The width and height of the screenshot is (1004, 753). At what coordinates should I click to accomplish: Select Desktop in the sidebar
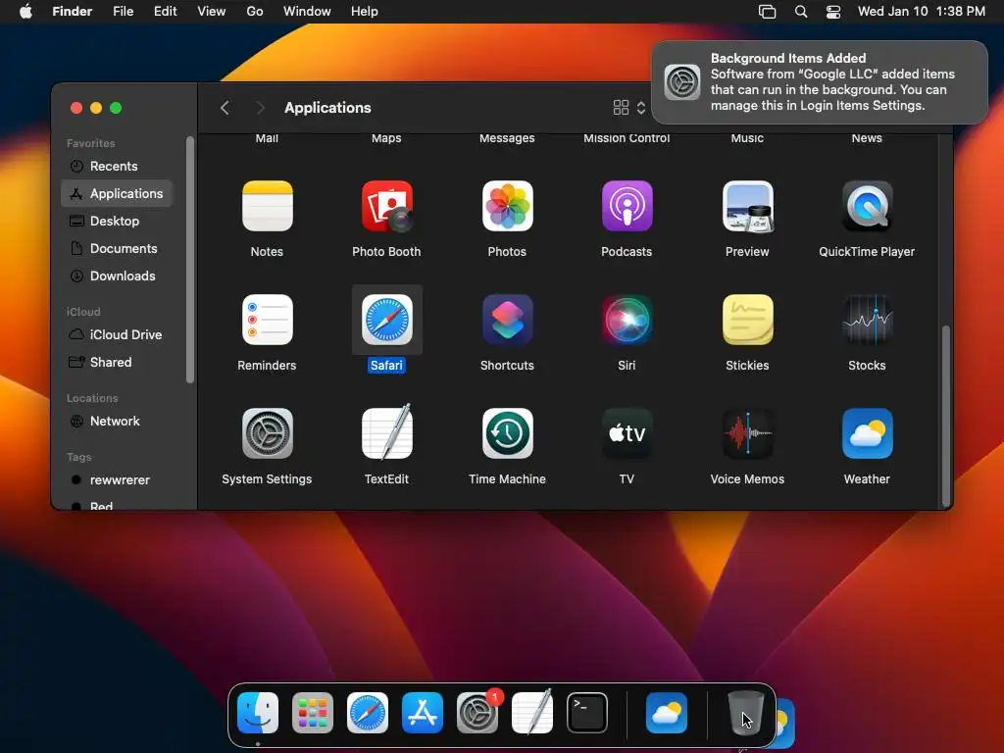point(118,221)
